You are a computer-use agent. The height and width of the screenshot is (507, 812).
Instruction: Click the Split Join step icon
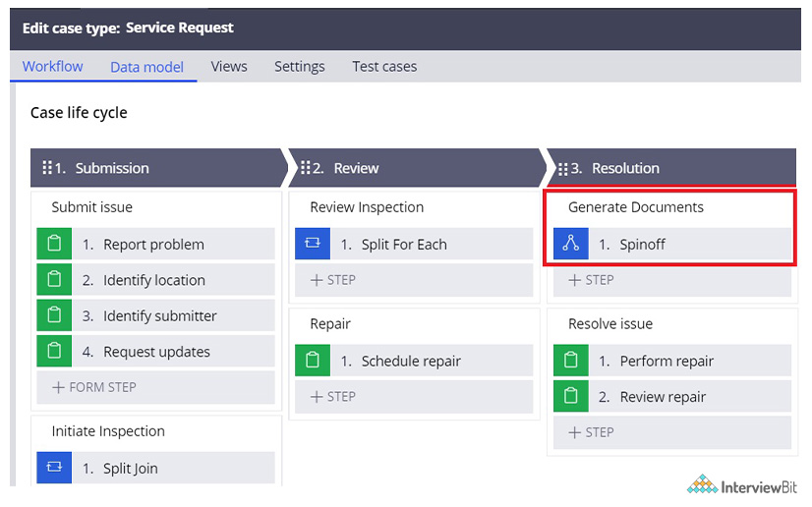(x=54, y=468)
